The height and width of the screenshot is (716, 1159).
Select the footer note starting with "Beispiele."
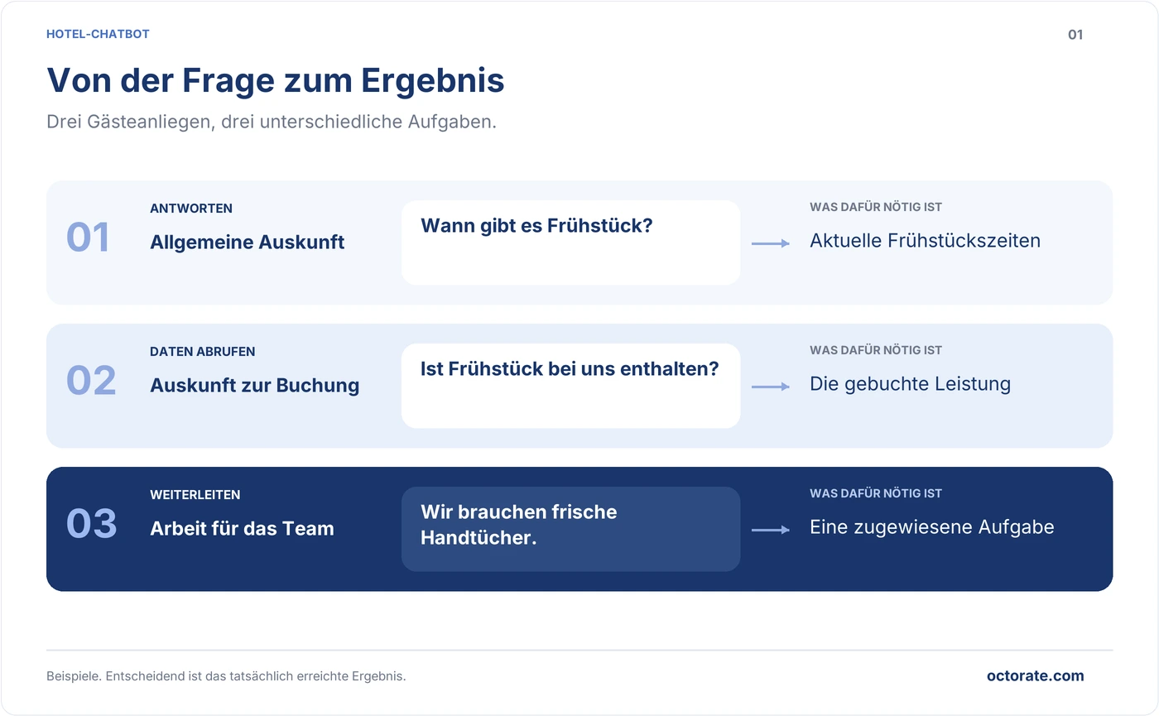pyautogui.click(x=226, y=676)
